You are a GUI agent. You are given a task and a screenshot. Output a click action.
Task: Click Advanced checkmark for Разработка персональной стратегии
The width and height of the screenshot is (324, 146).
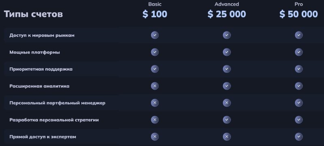coord(227,120)
